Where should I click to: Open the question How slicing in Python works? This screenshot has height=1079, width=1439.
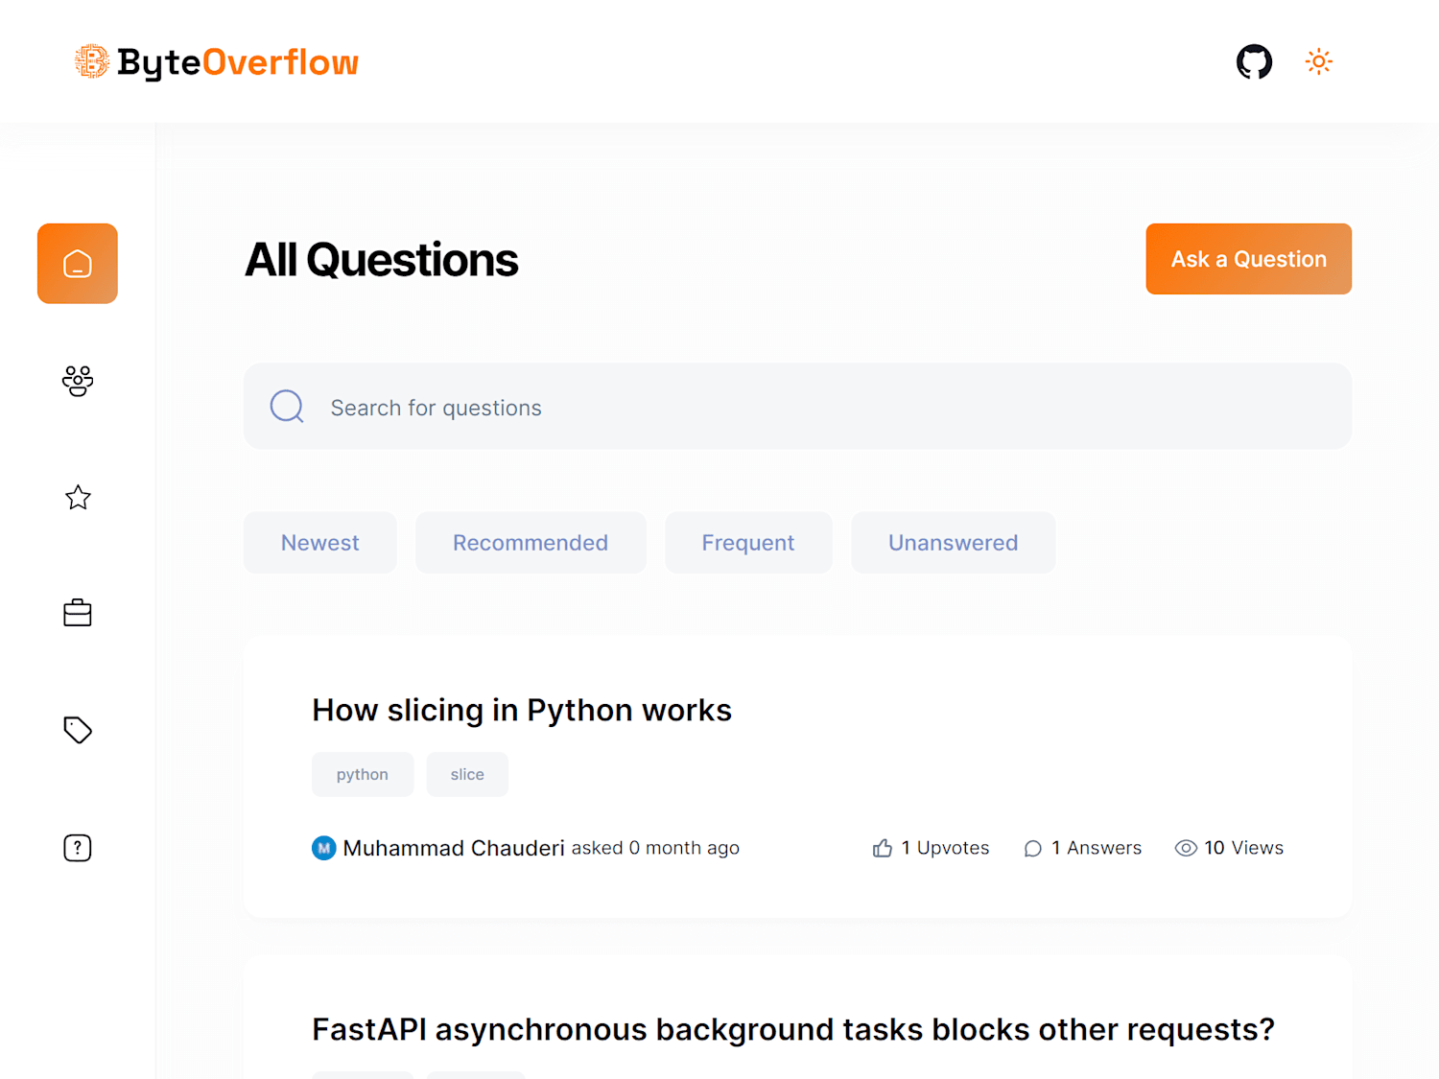click(x=522, y=711)
